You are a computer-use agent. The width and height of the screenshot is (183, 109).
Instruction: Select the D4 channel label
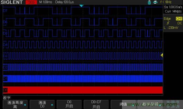5,45
